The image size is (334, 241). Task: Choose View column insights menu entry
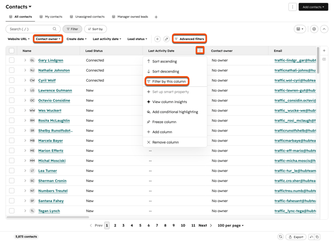(x=175, y=102)
